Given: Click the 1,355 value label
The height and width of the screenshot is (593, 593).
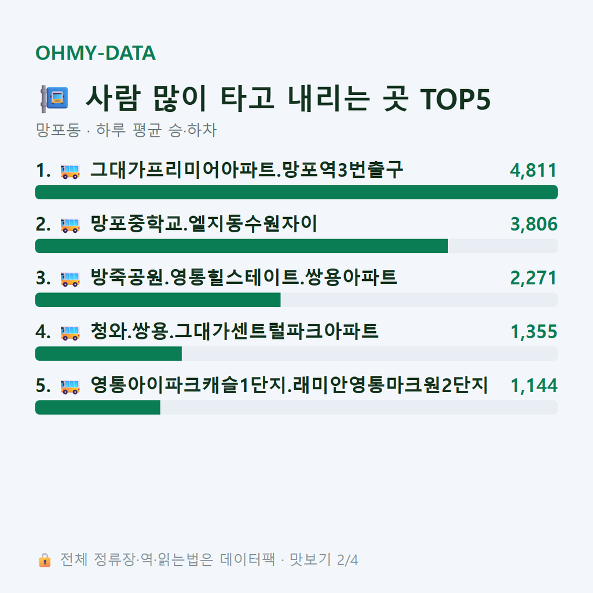Looking at the screenshot, I should click(533, 332).
